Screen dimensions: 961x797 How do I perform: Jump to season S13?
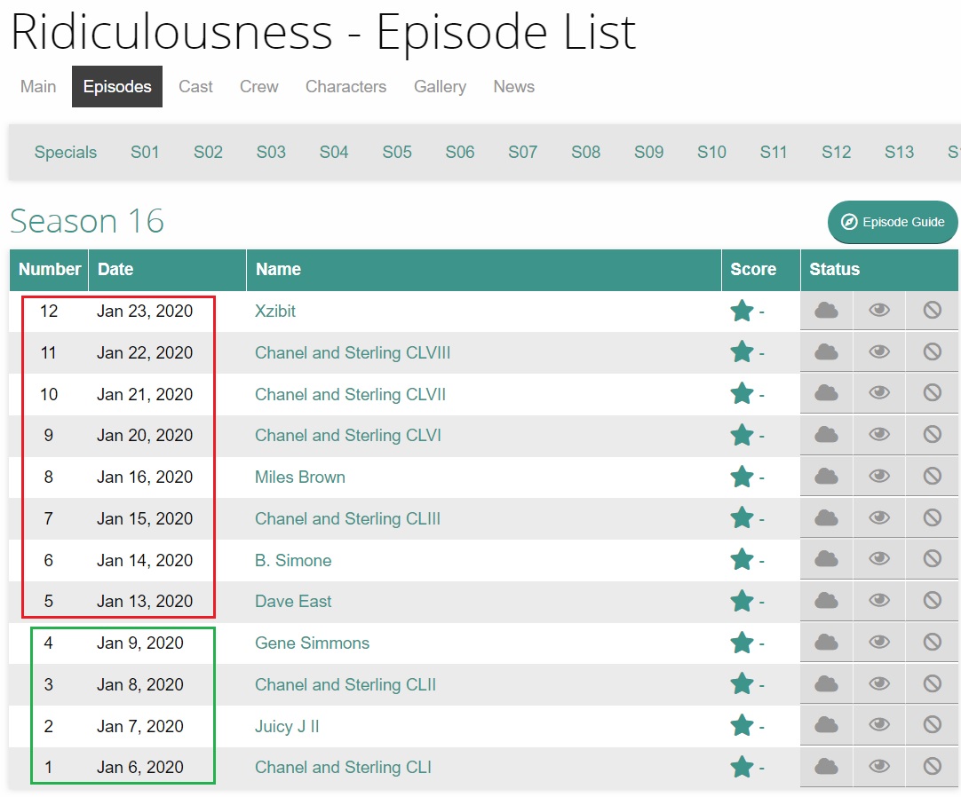tap(899, 152)
